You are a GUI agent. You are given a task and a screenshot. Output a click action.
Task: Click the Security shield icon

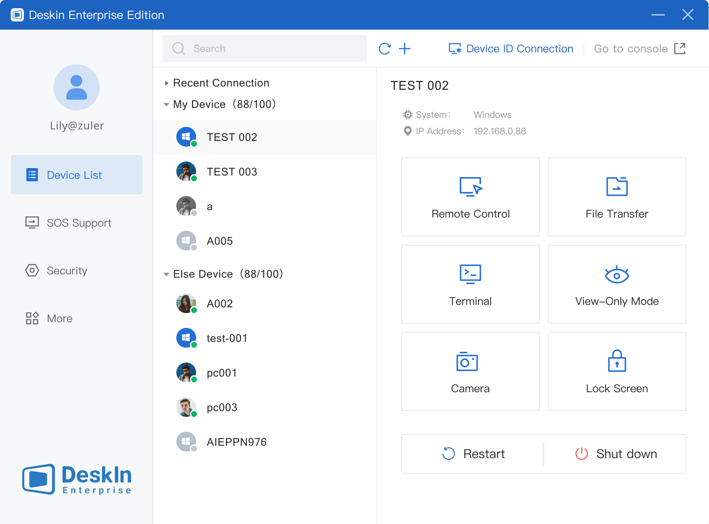pyautogui.click(x=32, y=270)
